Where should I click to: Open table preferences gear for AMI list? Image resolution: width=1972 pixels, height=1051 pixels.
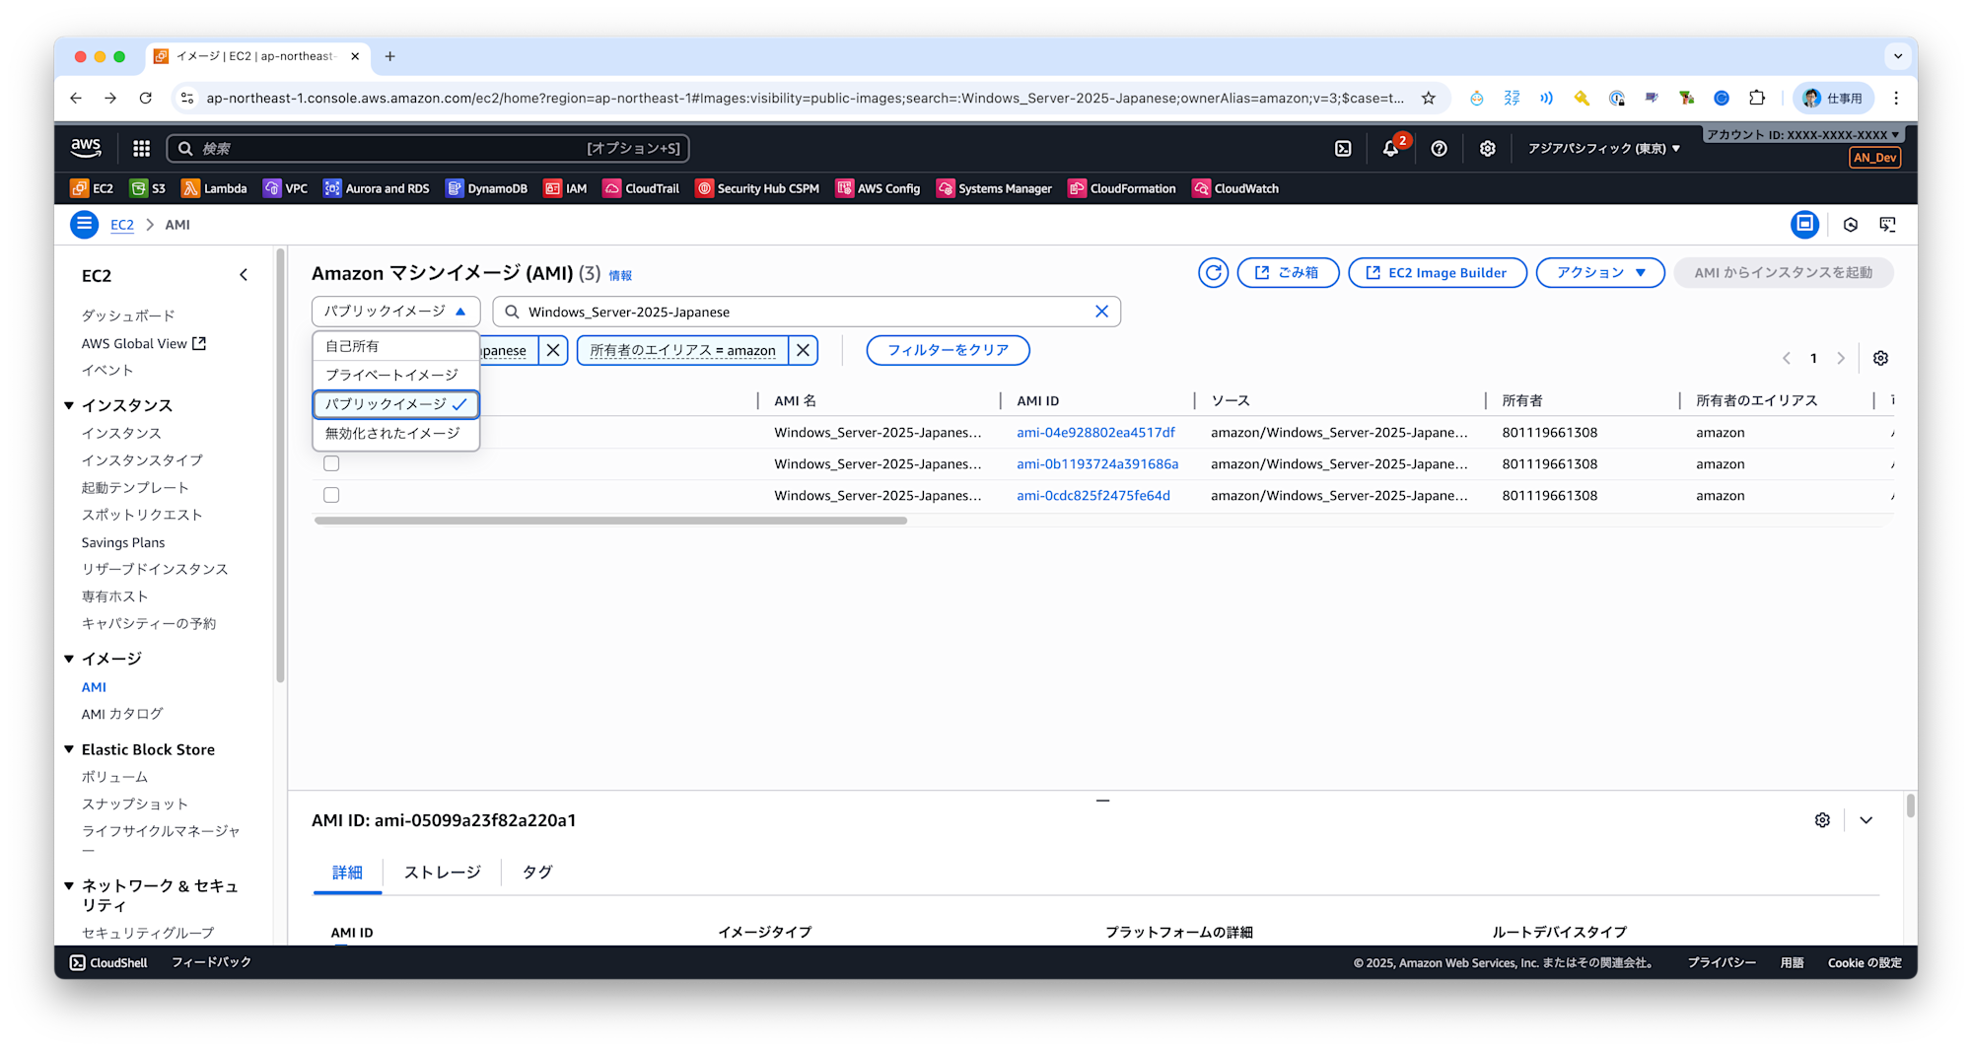coord(1880,358)
